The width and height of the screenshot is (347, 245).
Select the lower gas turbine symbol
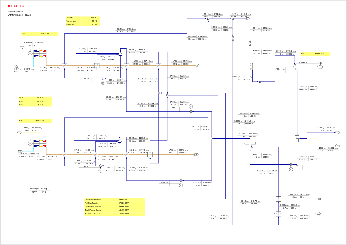tap(40, 143)
